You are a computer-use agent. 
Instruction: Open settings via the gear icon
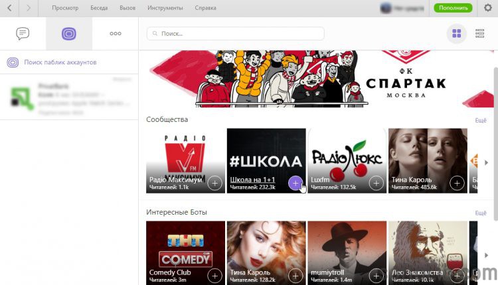coord(488,7)
